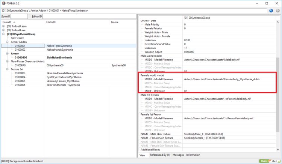Click the Weight slider - Male row
Image resolution: width=282 pixels, height=164 pixels.
(208, 33)
